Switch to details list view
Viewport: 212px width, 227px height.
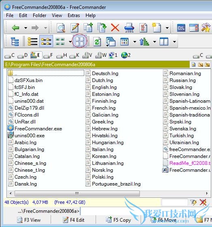[32, 41]
